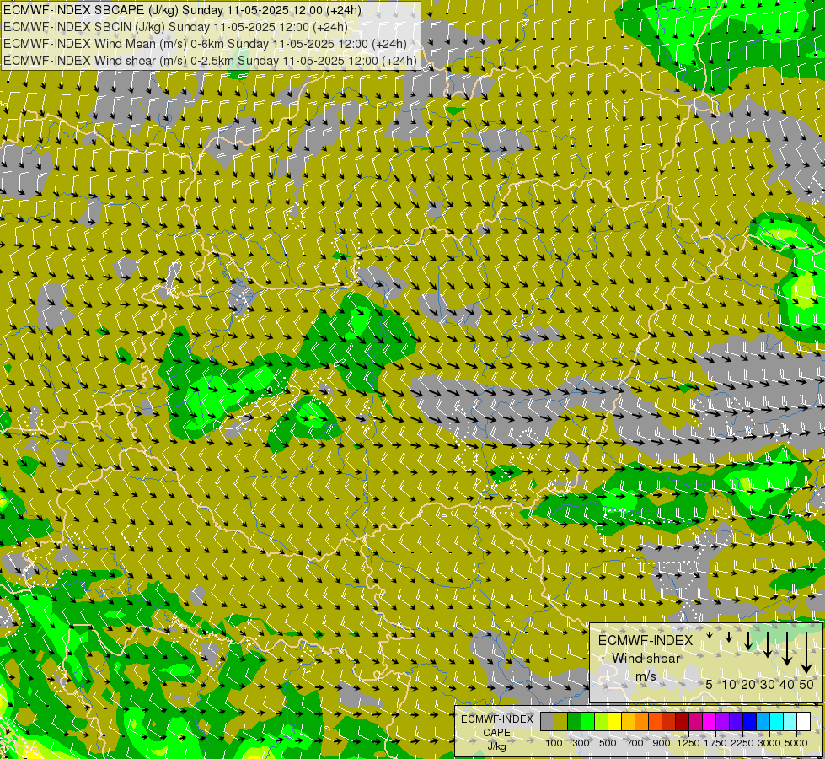The width and height of the screenshot is (825, 759).
Task: Click the Wind Mean 0-6km title line
Action: (x=205, y=44)
